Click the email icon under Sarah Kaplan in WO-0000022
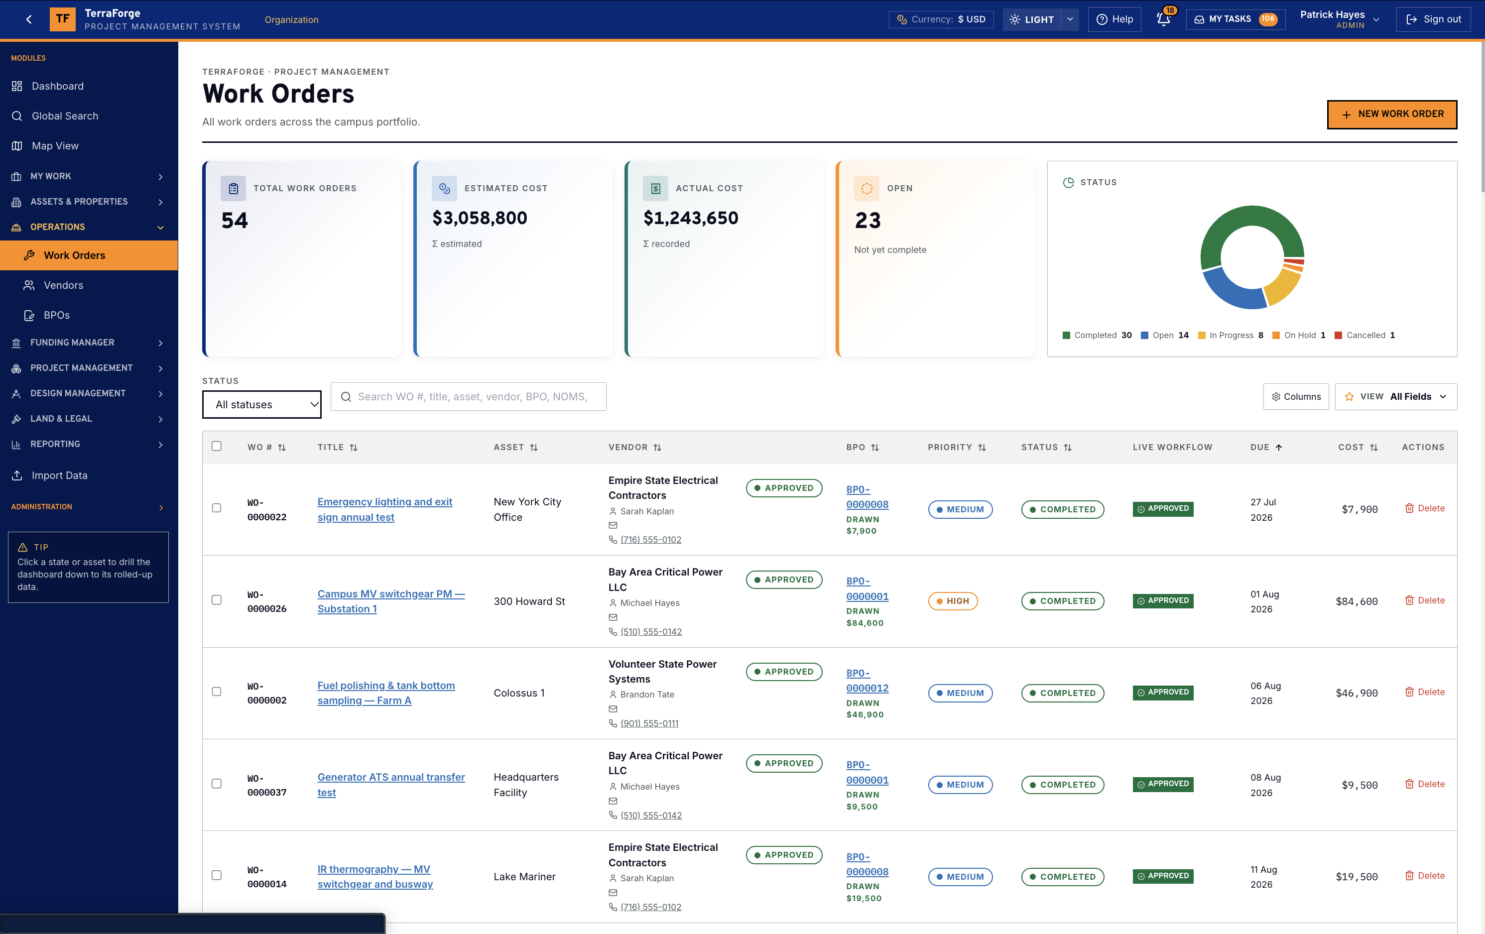Image resolution: width=1485 pixels, height=934 pixels. [x=613, y=525]
